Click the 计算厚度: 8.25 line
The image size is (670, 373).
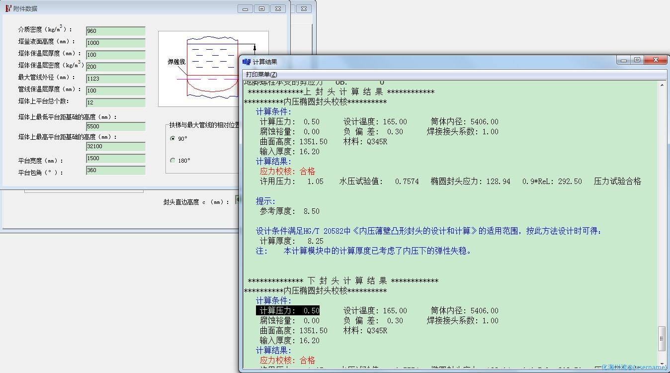click(291, 241)
